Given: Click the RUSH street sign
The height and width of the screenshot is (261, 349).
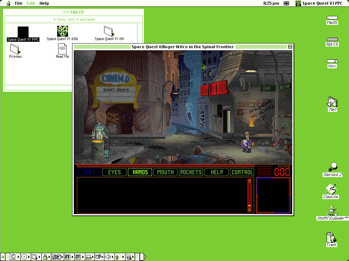Looking at the screenshot, I should 285,87.
